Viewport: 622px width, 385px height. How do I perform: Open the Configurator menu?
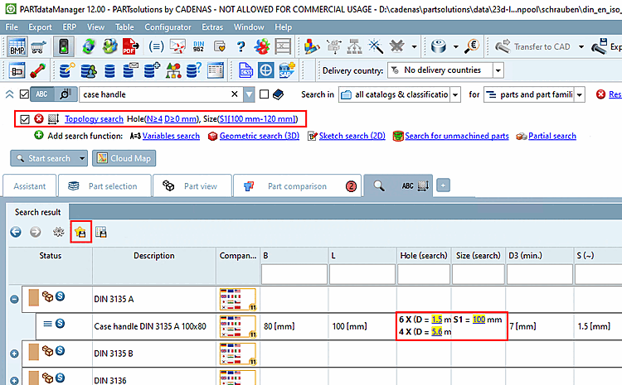click(x=168, y=27)
